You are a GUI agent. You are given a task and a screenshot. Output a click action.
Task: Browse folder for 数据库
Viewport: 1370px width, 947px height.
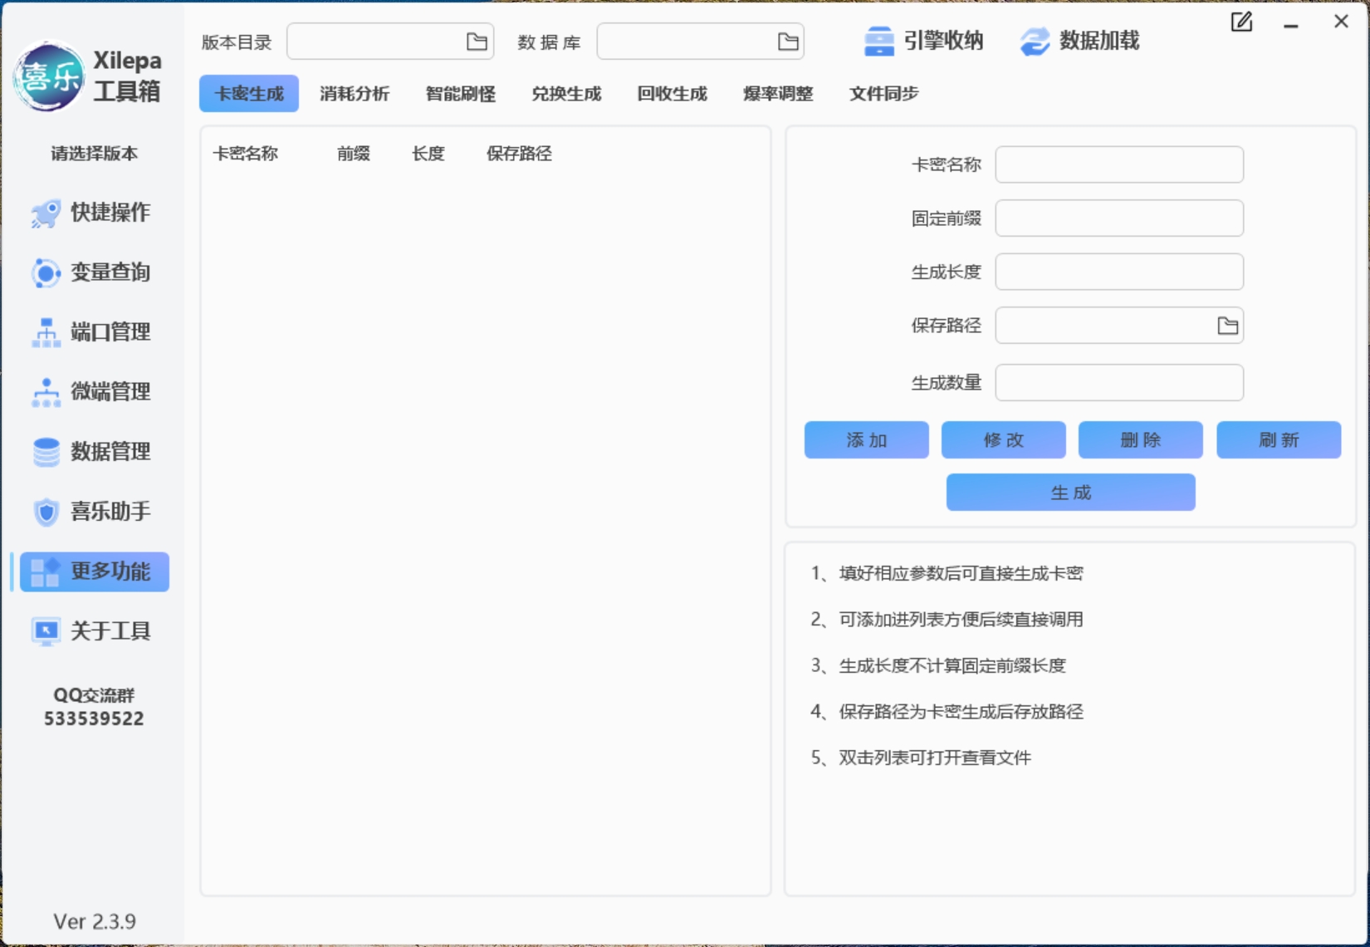[x=788, y=42]
